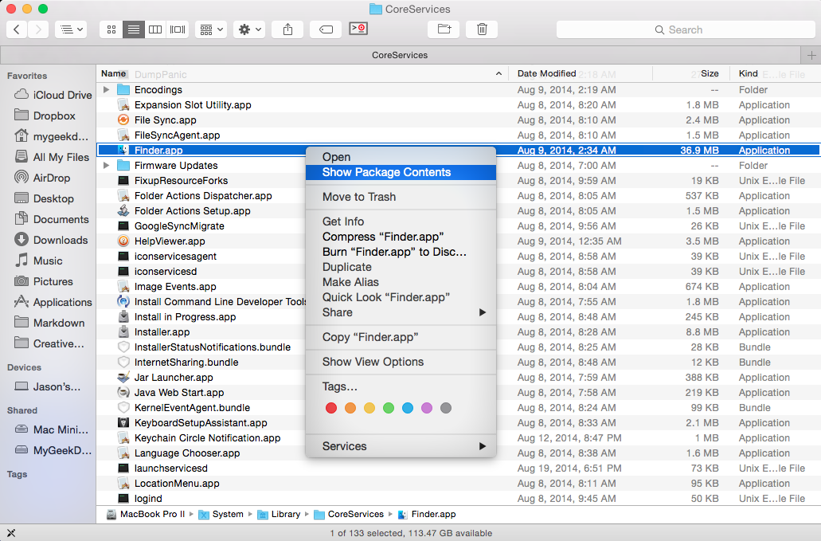The height and width of the screenshot is (541, 821).
Task: Open AirDrop in the sidebar
Action: pyautogui.click(x=42, y=178)
